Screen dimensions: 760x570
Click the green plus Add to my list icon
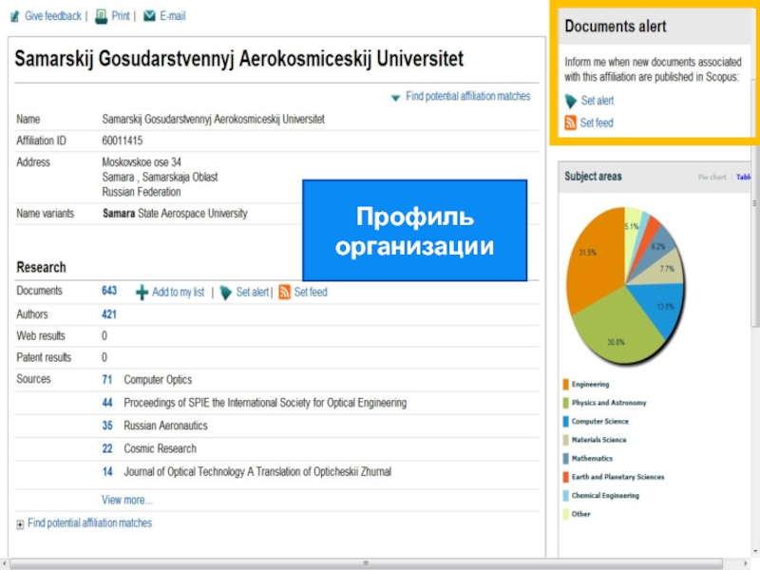tap(142, 293)
